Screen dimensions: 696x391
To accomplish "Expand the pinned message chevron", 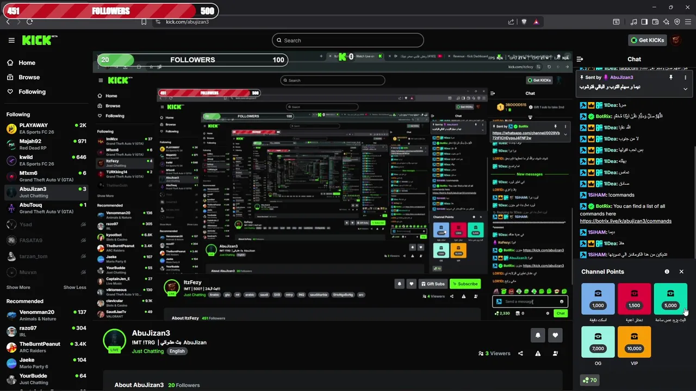I will tap(685, 89).
